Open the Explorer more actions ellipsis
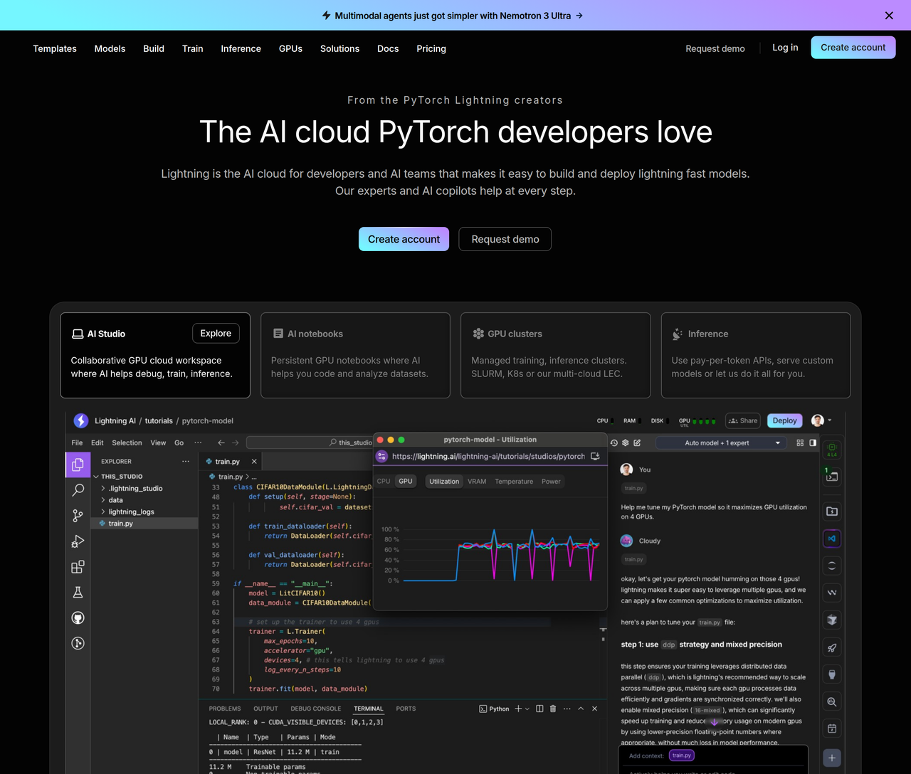The image size is (911, 774). [x=186, y=462]
